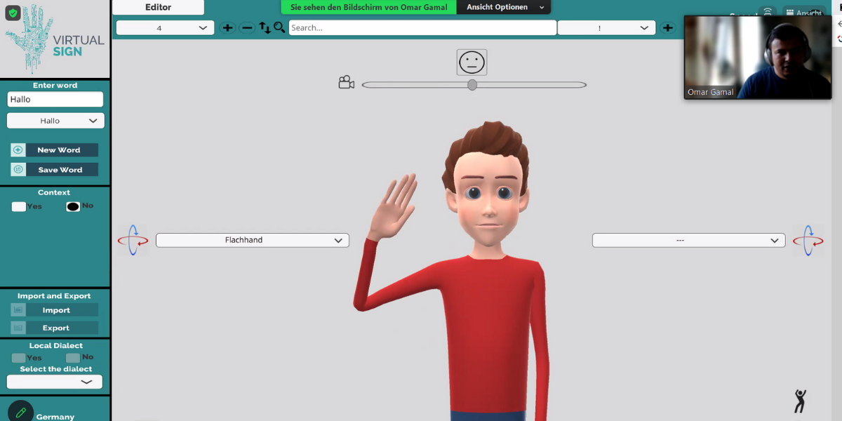Click the minus icon in the toolbar
This screenshot has height=421, width=842.
coord(247,27)
